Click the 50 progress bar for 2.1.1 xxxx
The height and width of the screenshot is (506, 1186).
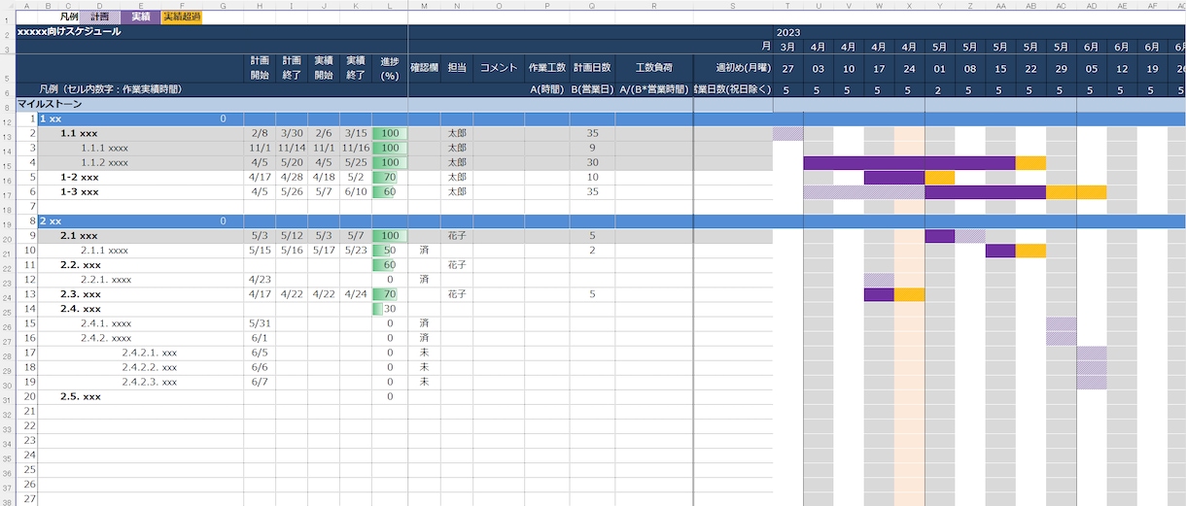tap(390, 251)
